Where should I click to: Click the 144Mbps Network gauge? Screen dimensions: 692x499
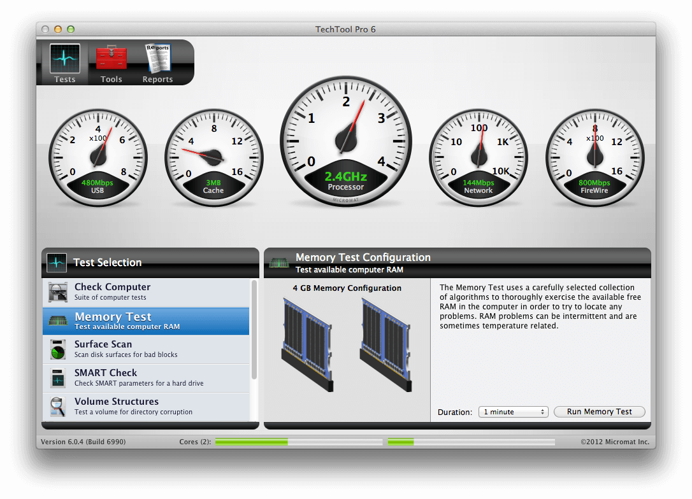479,158
